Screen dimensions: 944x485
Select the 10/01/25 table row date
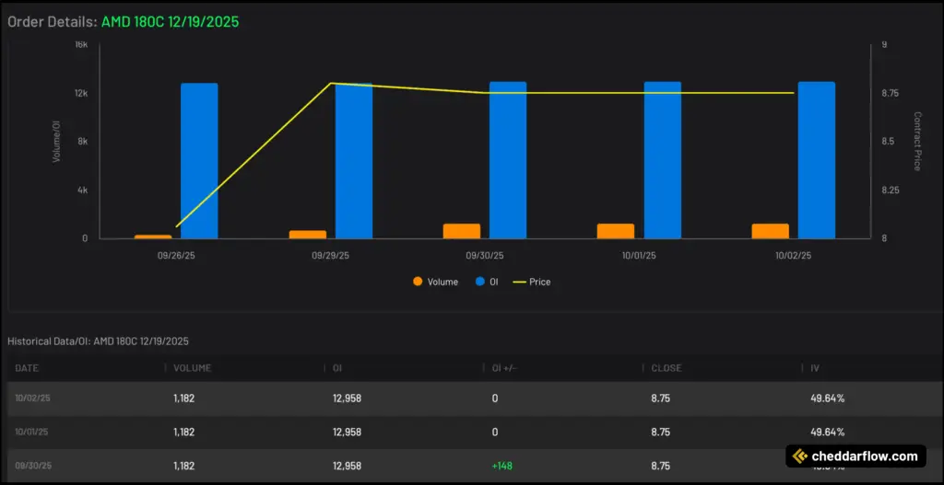tap(31, 433)
